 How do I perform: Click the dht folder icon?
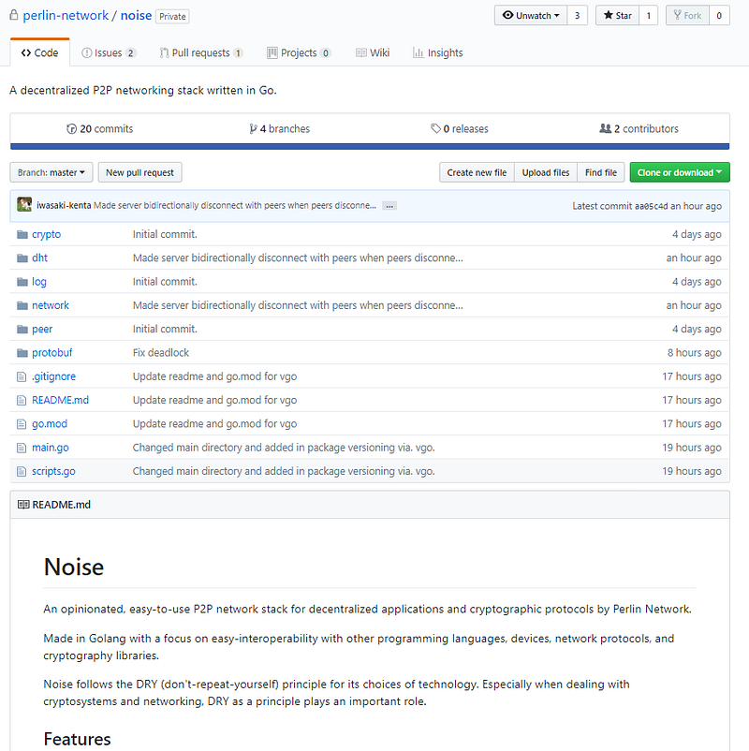point(22,258)
